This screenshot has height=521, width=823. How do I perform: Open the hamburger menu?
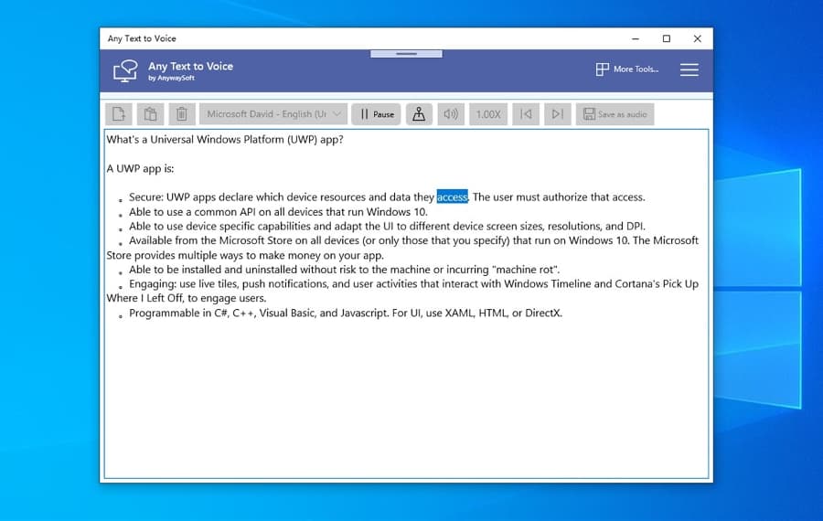[x=689, y=69]
